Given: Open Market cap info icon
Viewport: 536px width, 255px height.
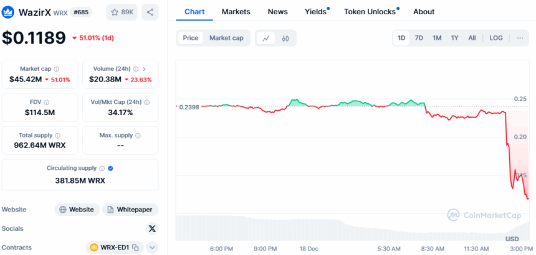Looking at the screenshot, I should [56, 69].
